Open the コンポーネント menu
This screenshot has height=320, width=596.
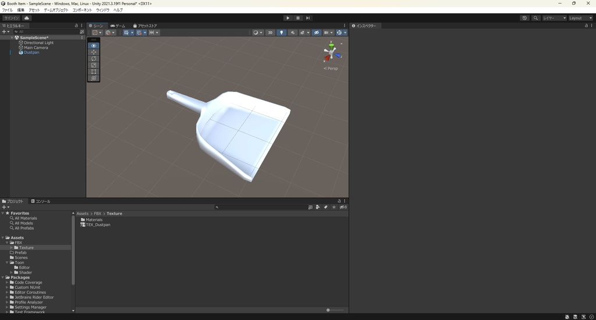[82, 10]
